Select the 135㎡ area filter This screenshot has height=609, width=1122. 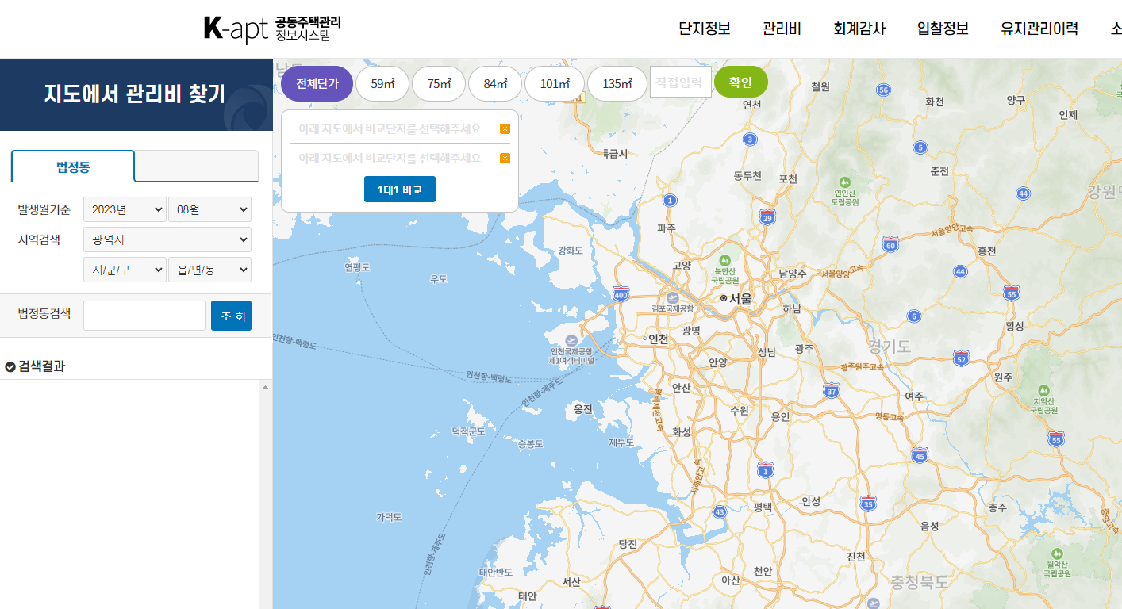[x=617, y=83]
